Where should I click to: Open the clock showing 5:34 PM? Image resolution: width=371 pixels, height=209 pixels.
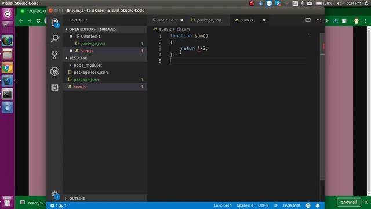pos(354,3)
